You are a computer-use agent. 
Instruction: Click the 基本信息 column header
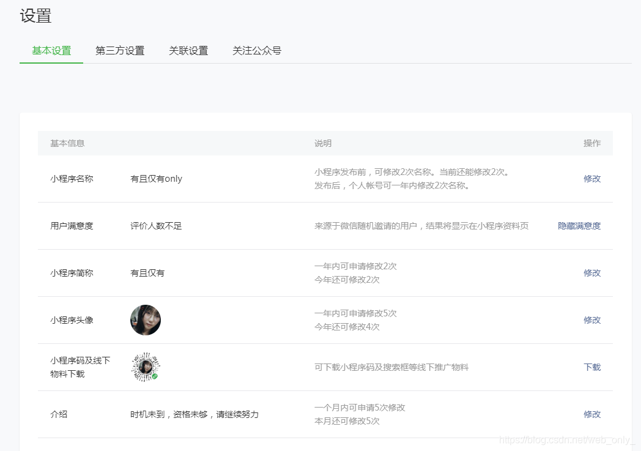[66, 143]
